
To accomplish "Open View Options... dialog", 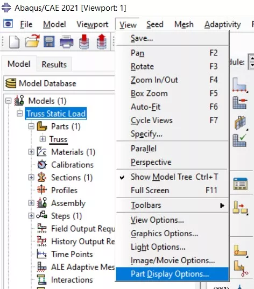I will pyautogui.click(x=173, y=220).
